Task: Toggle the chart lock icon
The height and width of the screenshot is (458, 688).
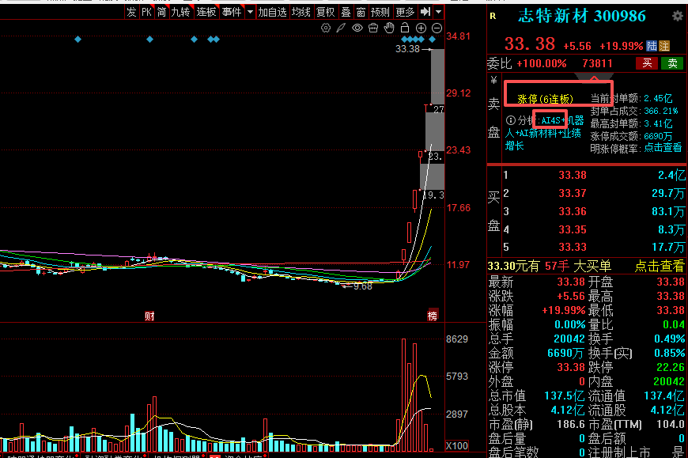Action: 405,28
